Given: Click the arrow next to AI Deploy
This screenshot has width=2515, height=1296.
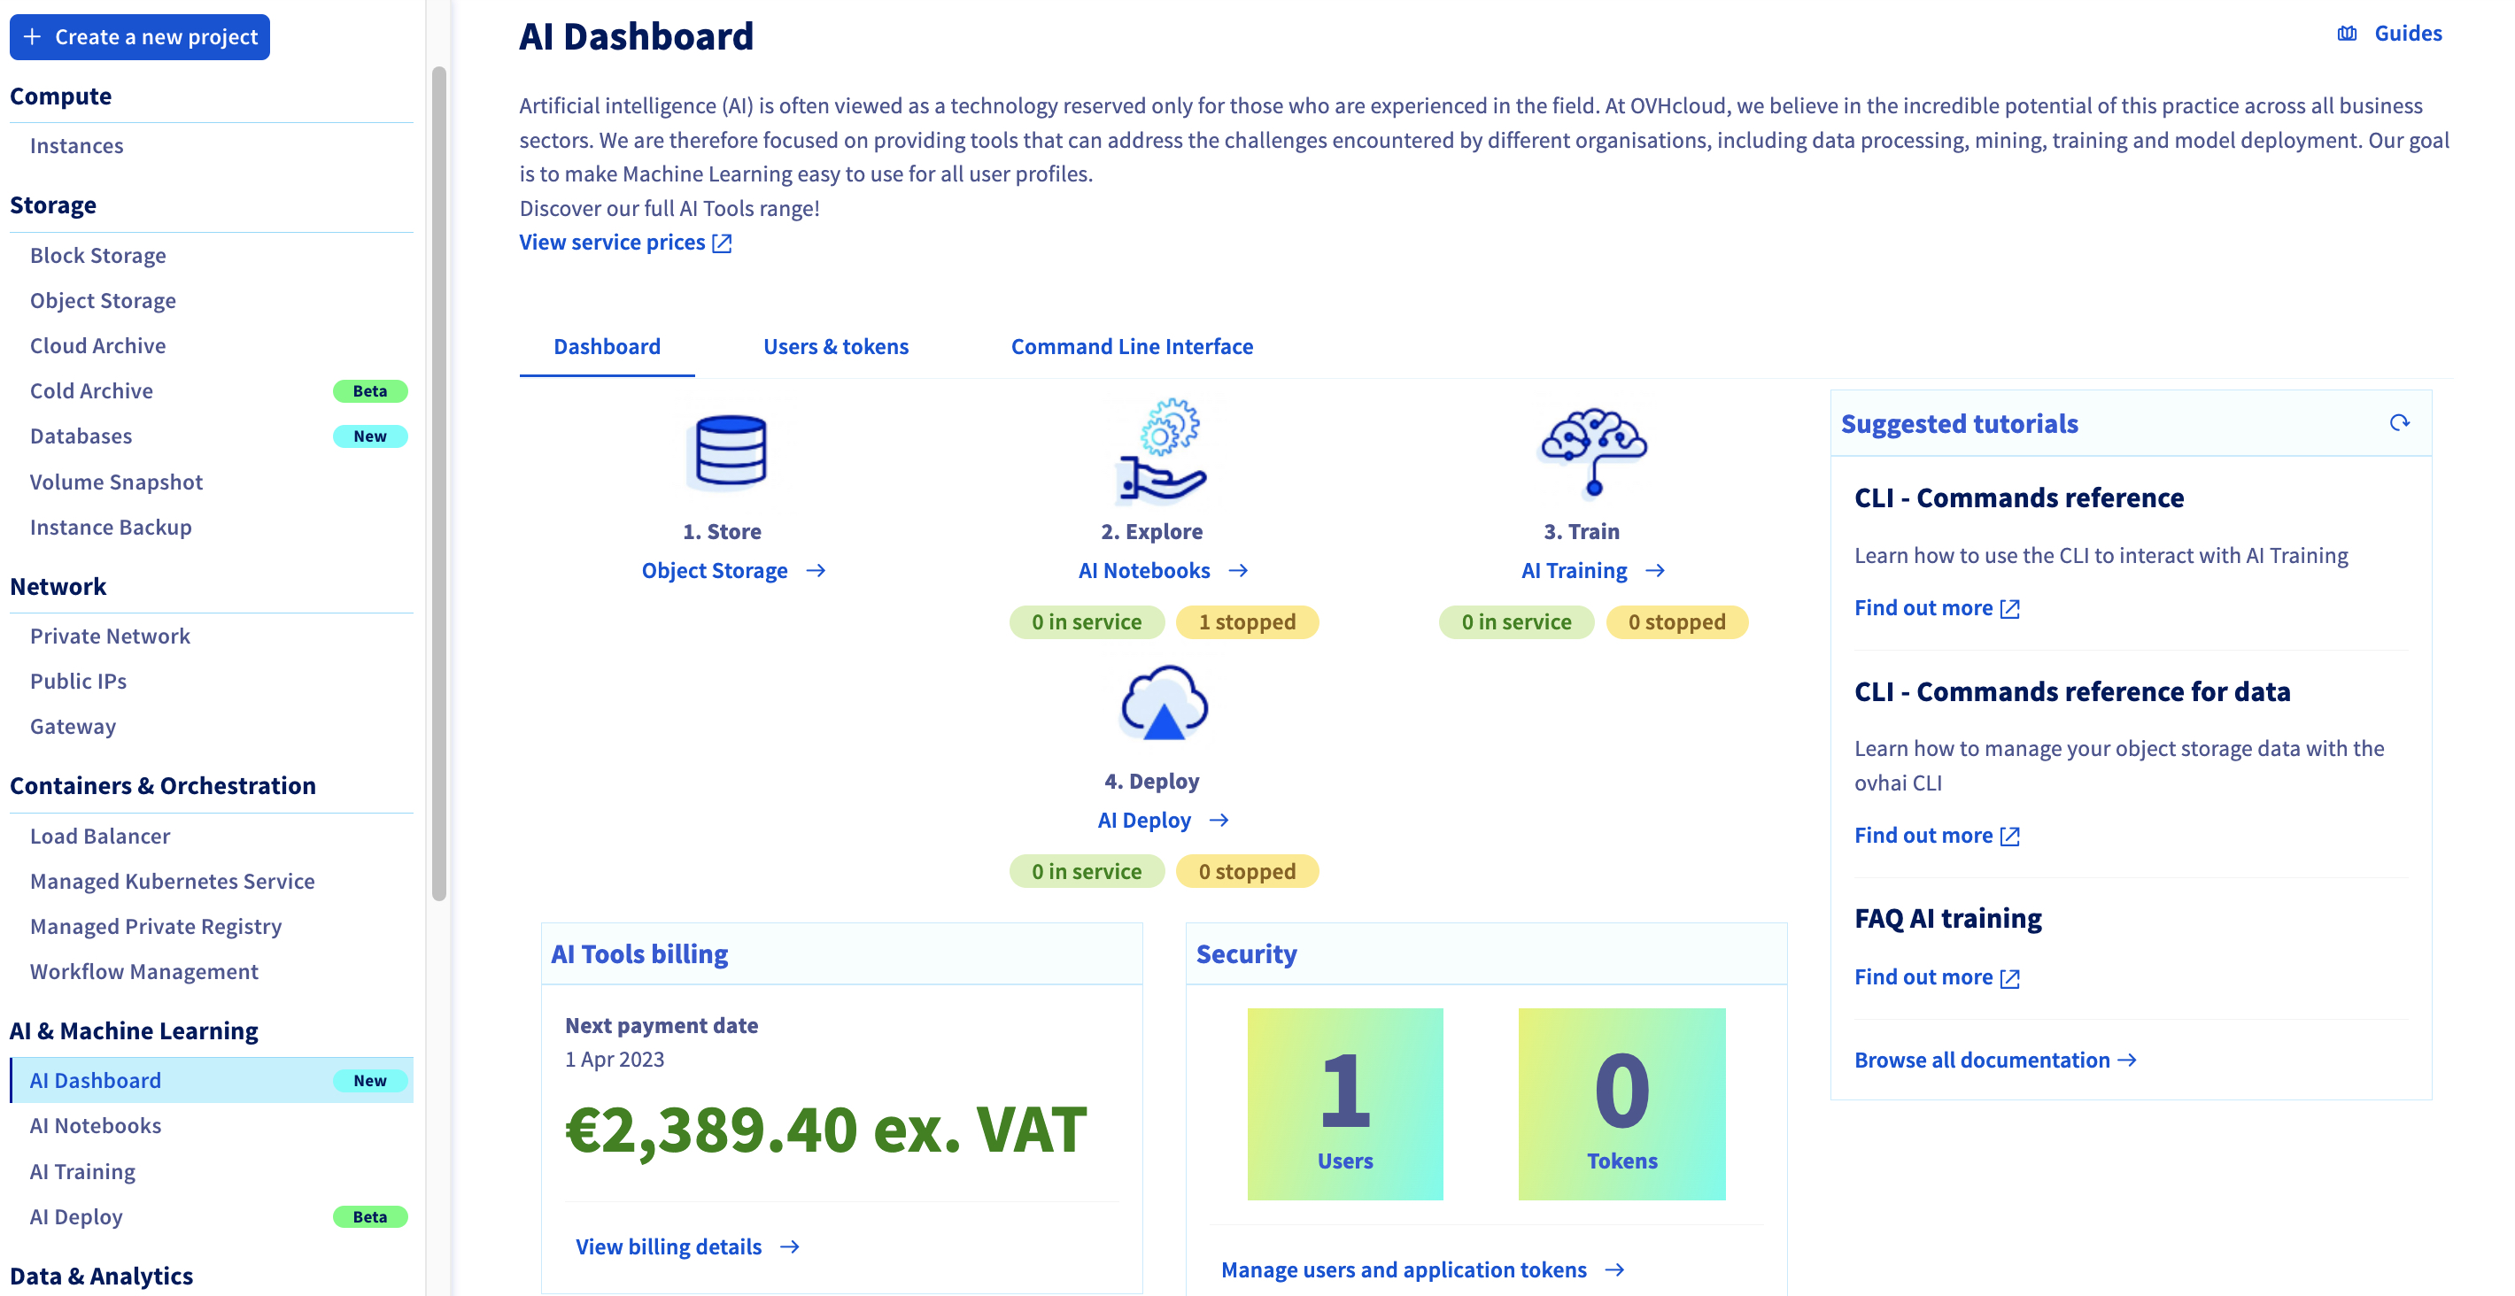Looking at the screenshot, I should (1220, 820).
